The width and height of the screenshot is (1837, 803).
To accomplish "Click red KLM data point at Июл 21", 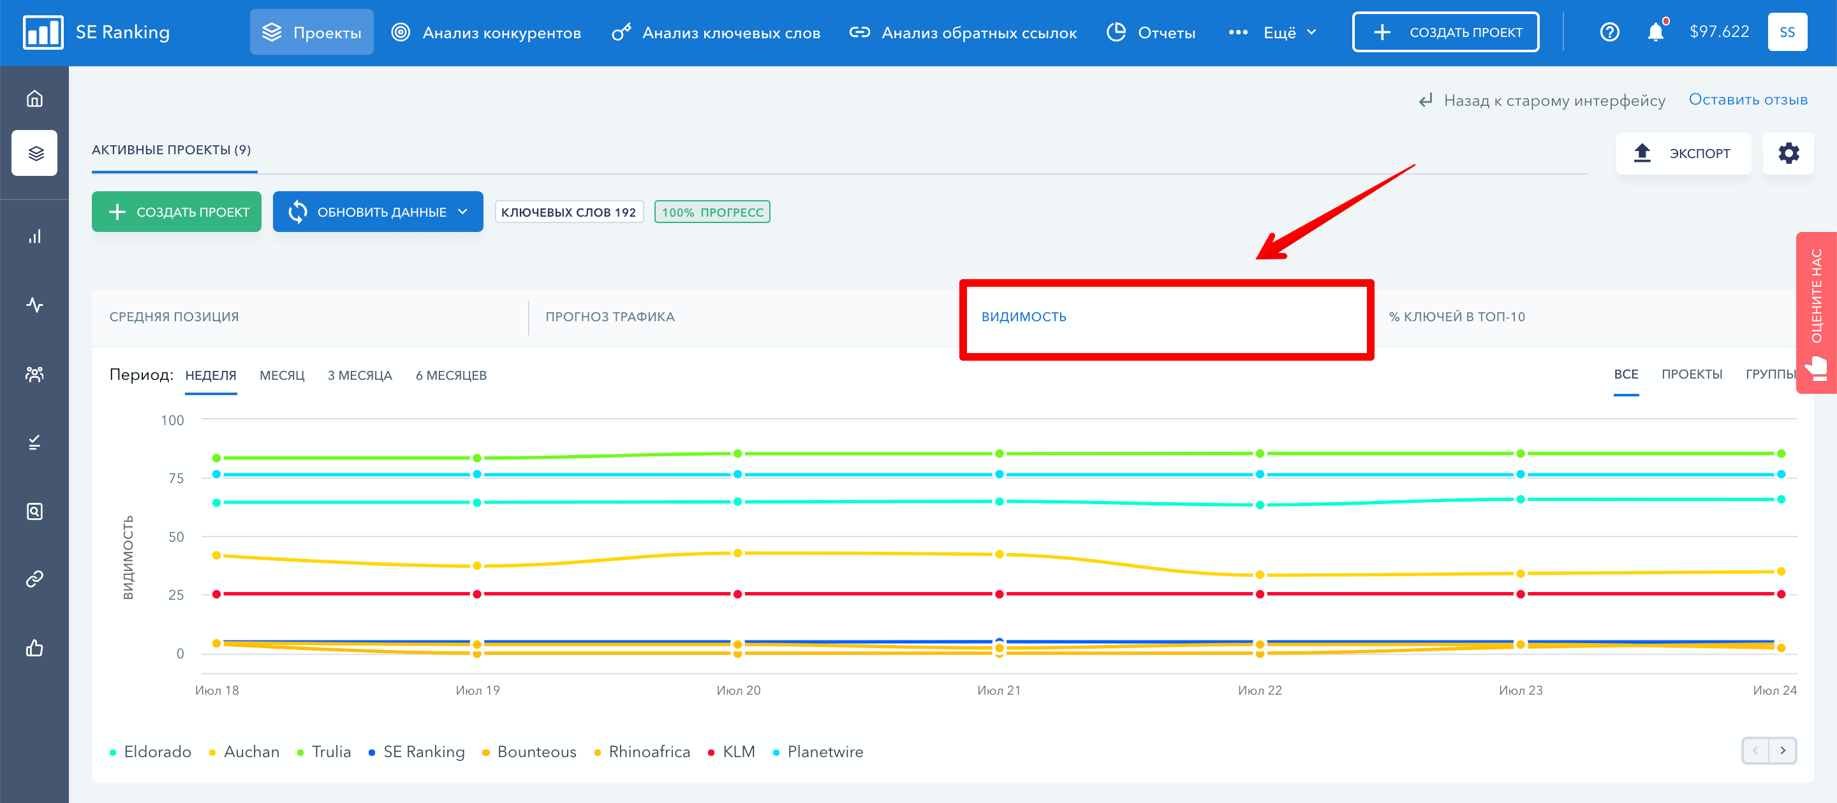I will pyautogui.click(x=999, y=593).
